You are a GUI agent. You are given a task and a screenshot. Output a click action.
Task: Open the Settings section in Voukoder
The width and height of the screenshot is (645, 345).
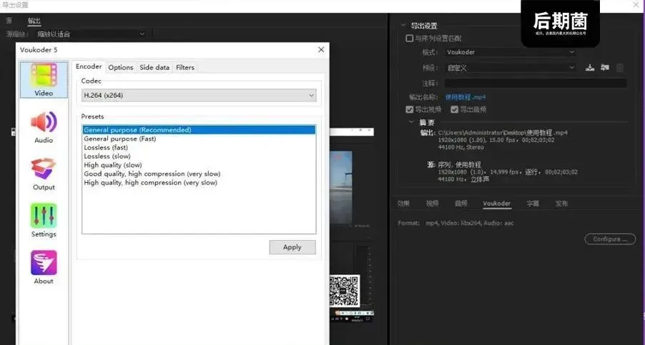pos(44,221)
